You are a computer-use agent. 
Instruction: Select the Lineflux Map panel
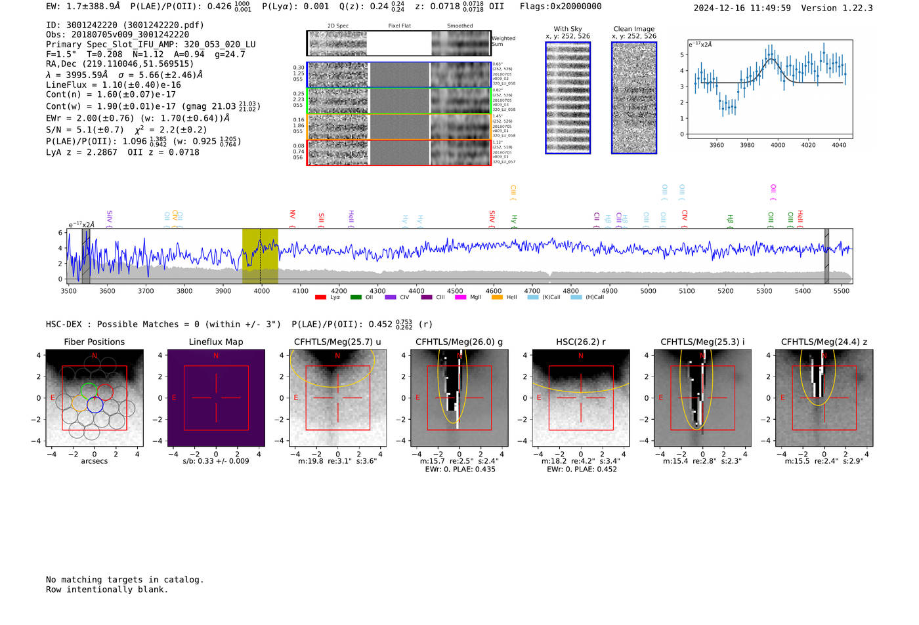coord(216,397)
